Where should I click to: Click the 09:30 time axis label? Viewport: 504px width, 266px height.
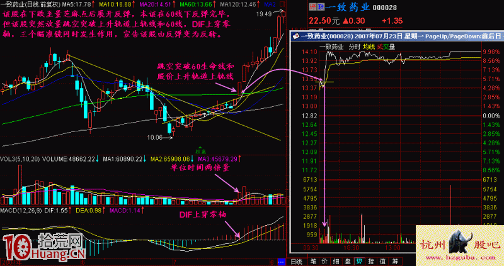click(311, 247)
